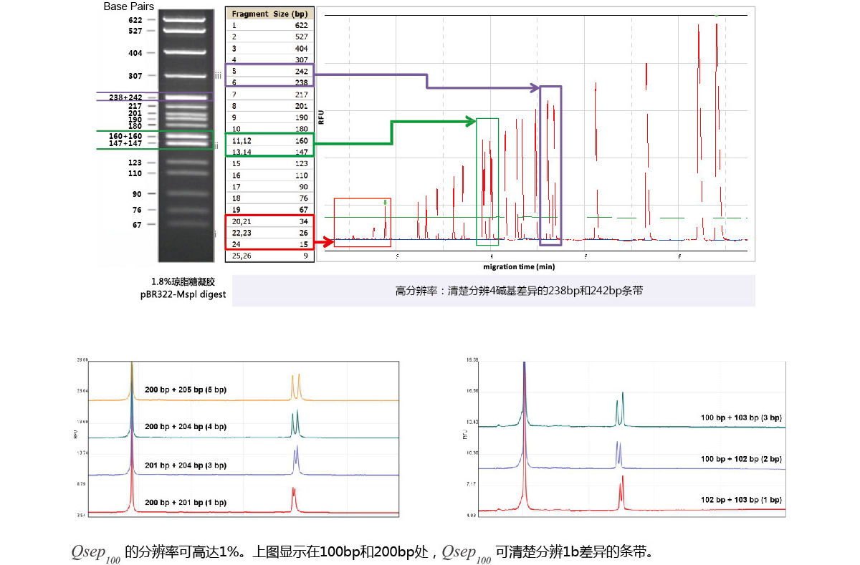Screen dimensions: 860x565
Task: Select table row for fragments 11,12 at 160 bp
Action: point(269,141)
